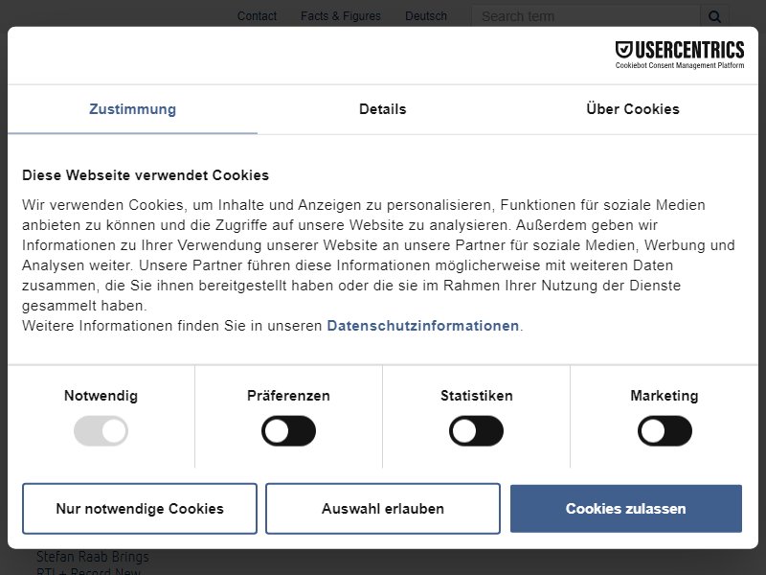Open the Datenschutzinformationen link

422,326
